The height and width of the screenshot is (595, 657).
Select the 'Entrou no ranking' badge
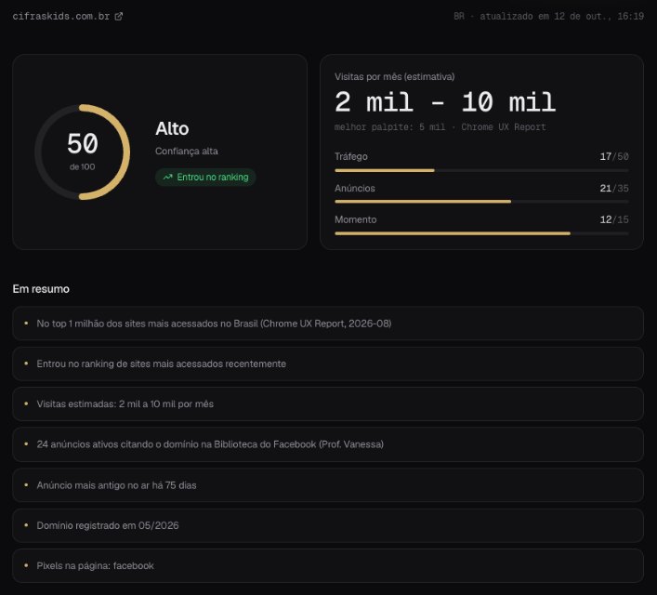[x=205, y=177]
